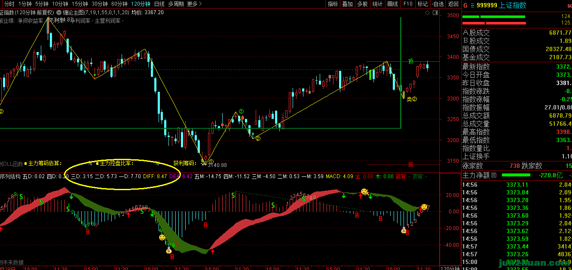
Task: Click the G icon before stock code 999999
Action: pyautogui.click(x=465, y=5)
